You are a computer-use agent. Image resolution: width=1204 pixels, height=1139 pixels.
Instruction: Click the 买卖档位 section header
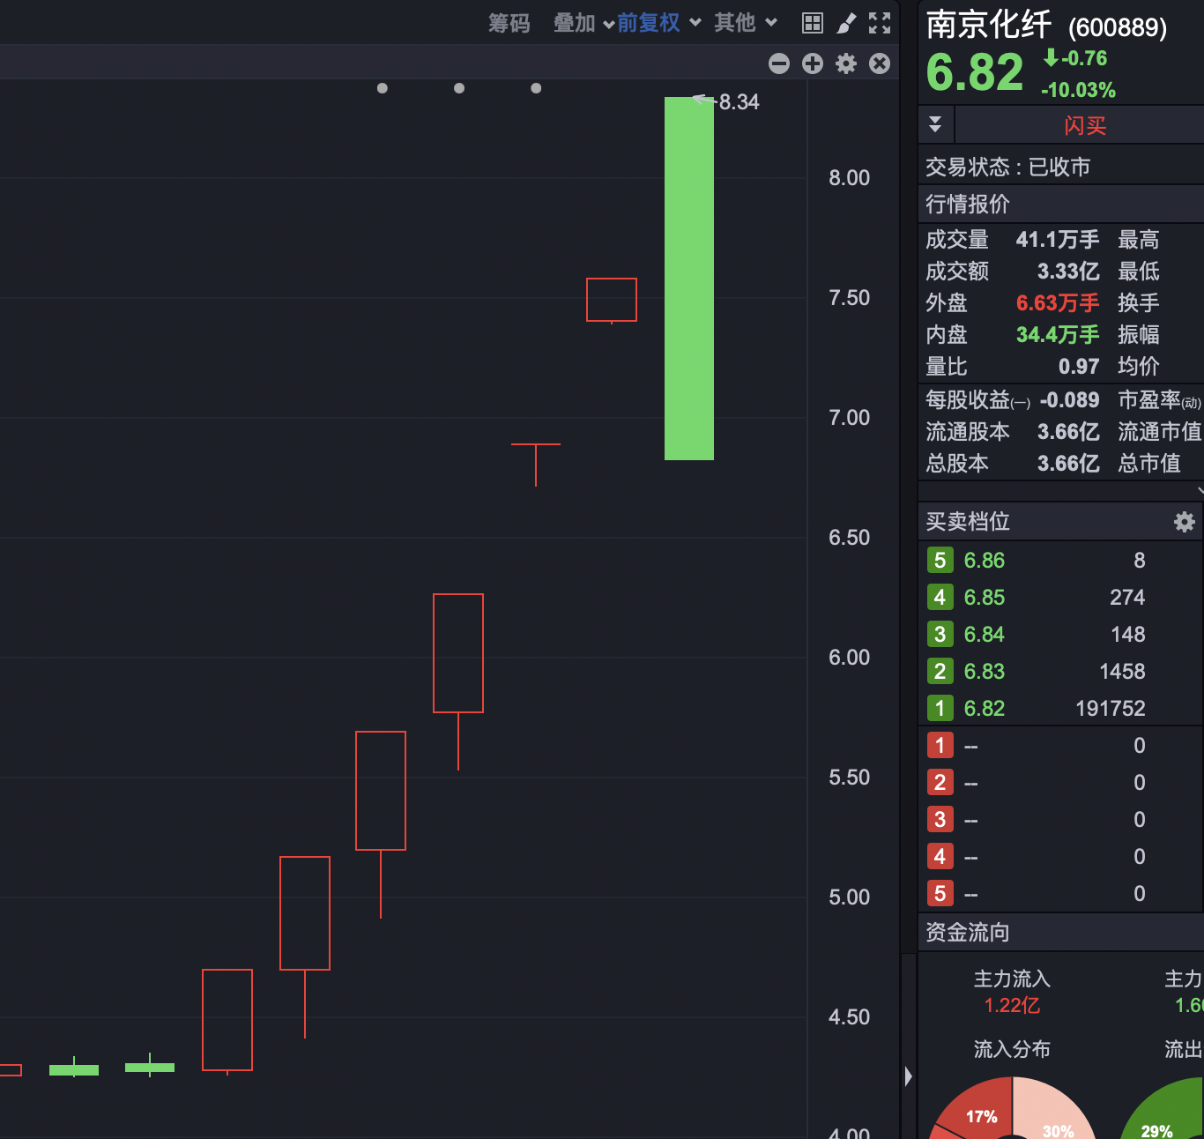tap(1060, 522)
